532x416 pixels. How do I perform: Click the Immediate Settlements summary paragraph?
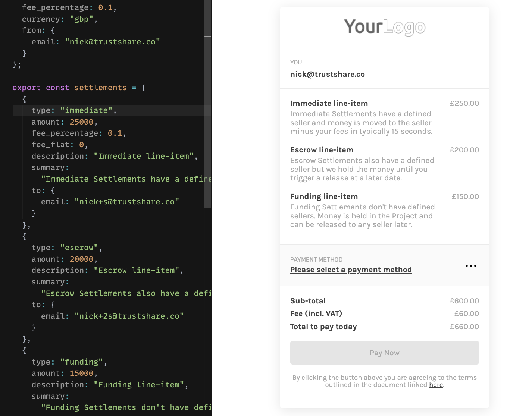(x=362, y=123)
